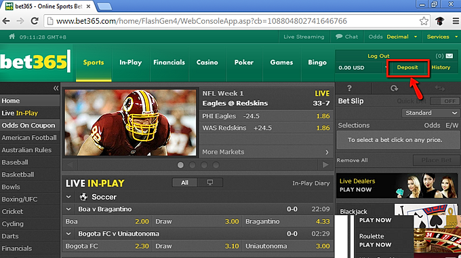461x258 pixels.
Task: Click Log Out
Action: [x=378, y=56]
